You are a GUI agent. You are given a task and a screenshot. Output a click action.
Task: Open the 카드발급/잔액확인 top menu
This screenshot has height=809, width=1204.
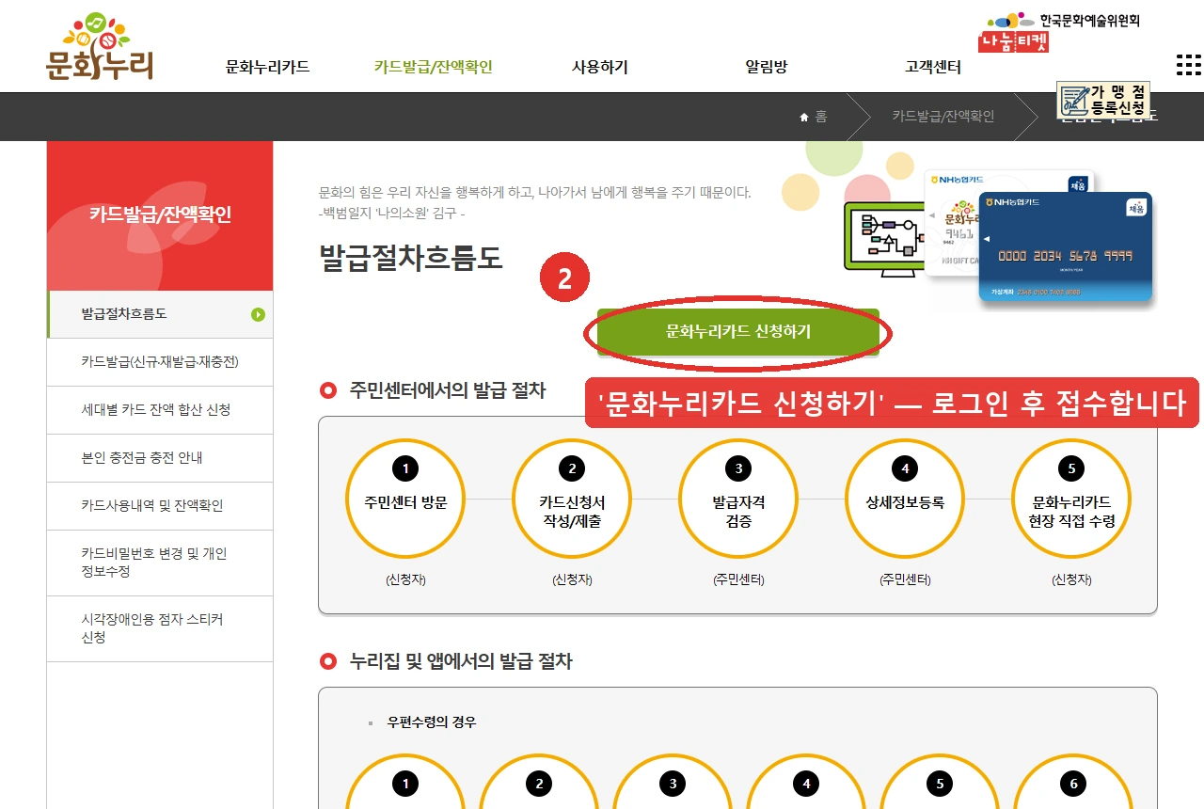point(433,67)
